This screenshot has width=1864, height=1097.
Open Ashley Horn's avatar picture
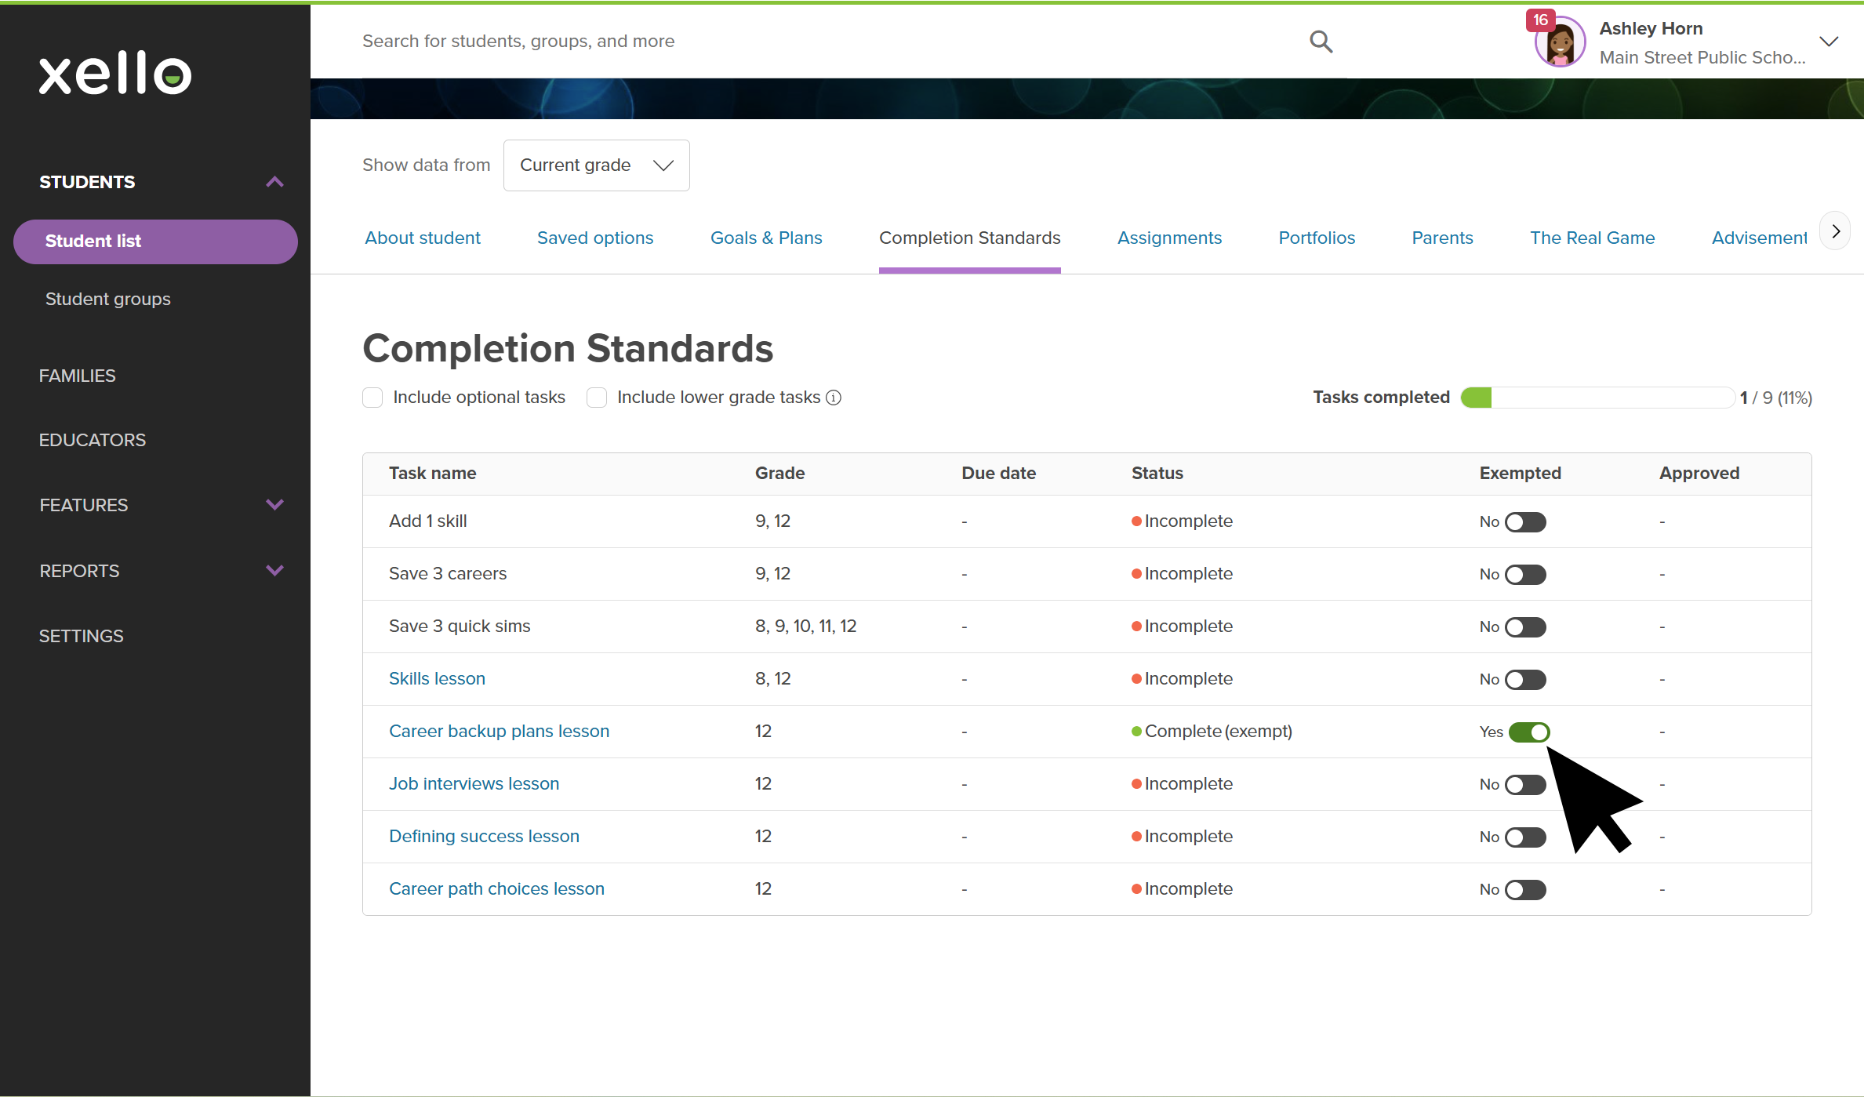tap(1560, 44)
